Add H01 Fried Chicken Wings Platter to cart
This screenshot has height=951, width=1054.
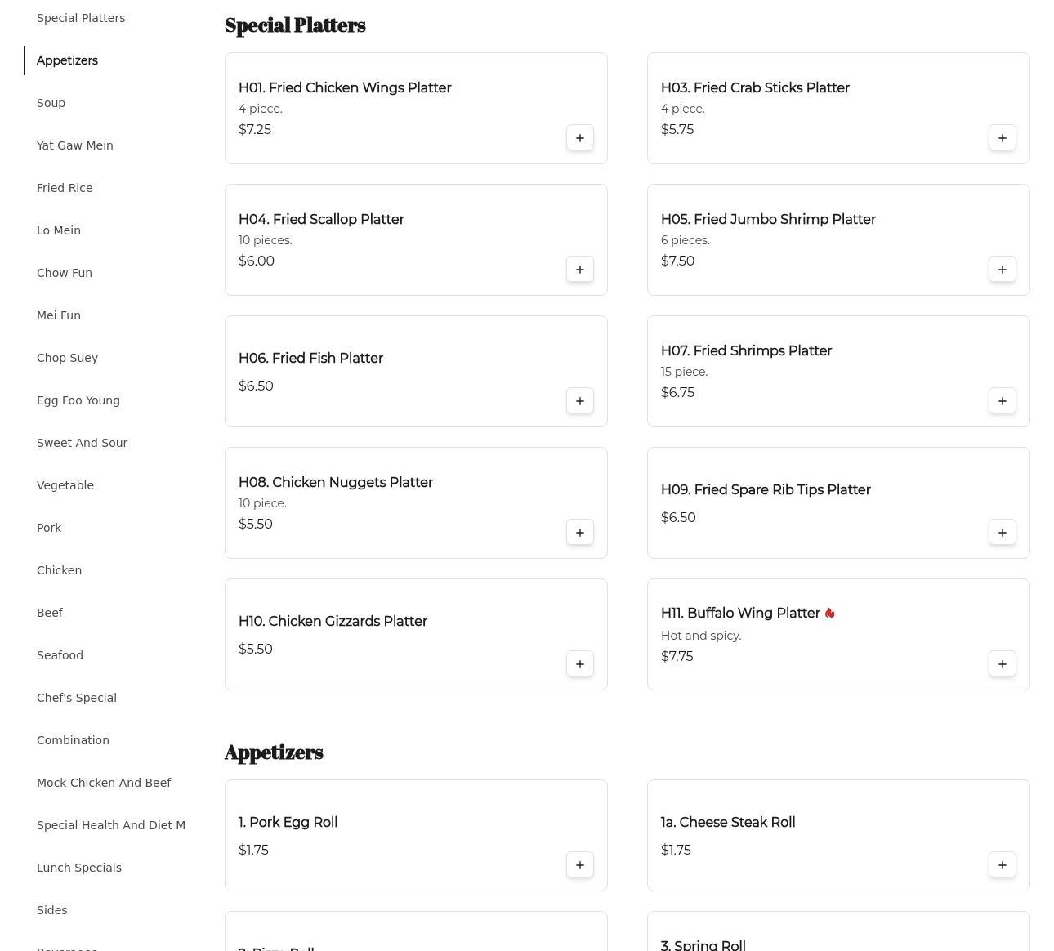(x=580, y=138)
